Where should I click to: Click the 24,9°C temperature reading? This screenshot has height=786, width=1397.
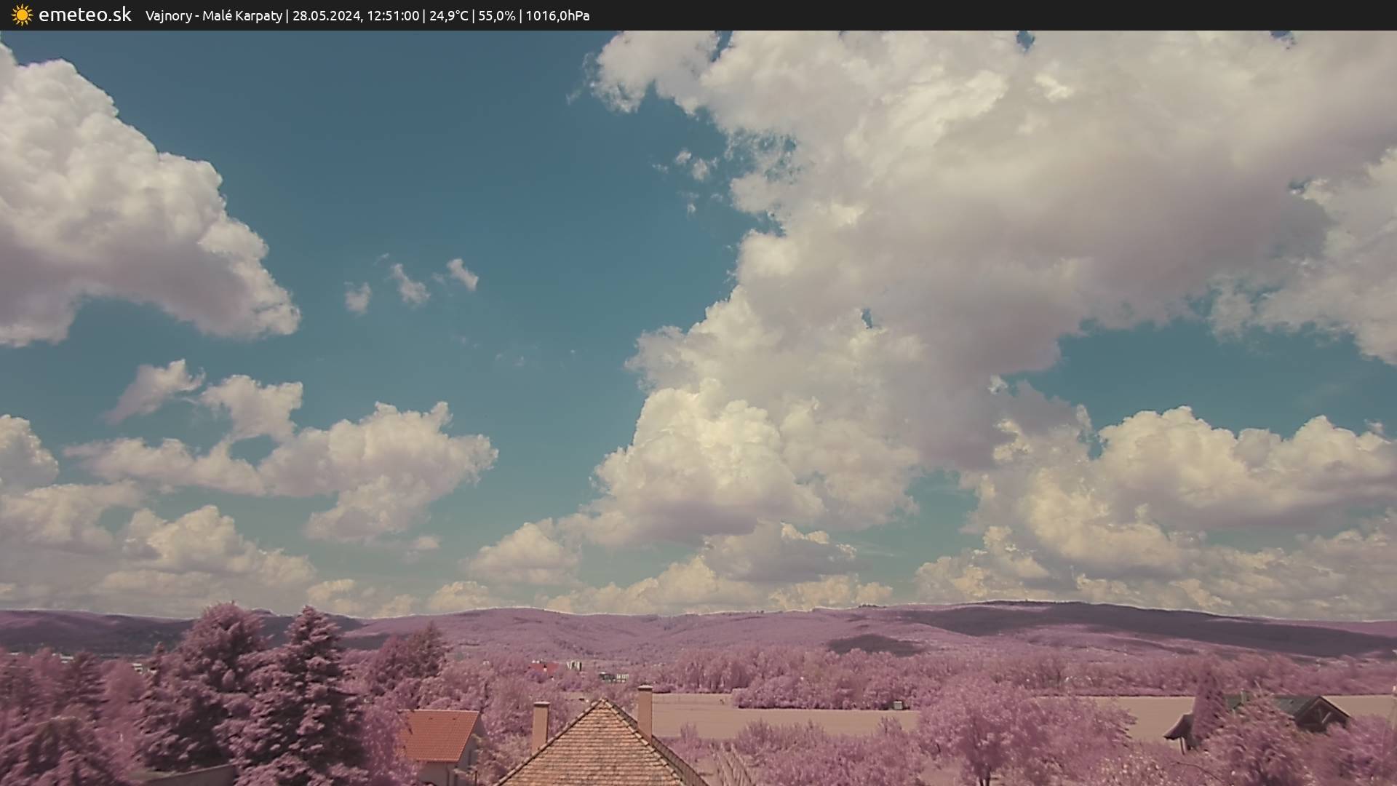coord(448,16)
